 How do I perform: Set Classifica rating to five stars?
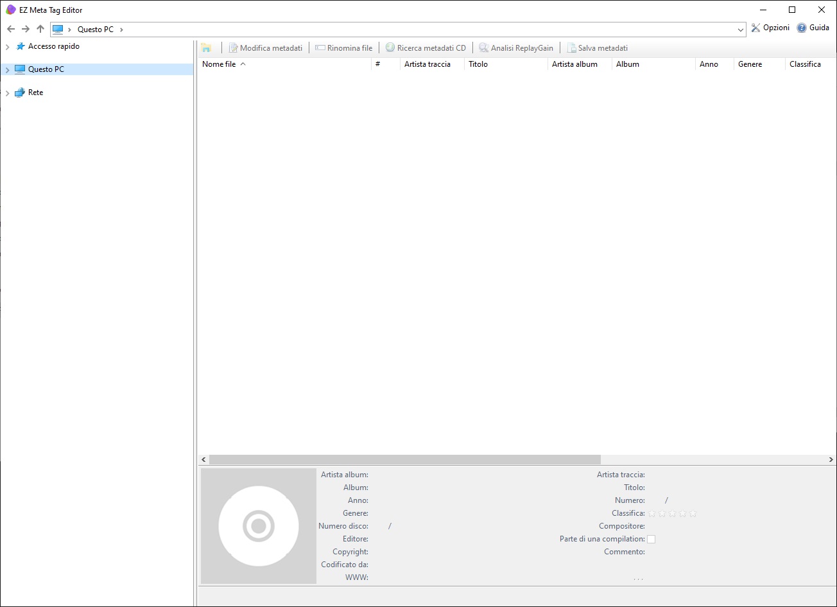click(693, 513)
